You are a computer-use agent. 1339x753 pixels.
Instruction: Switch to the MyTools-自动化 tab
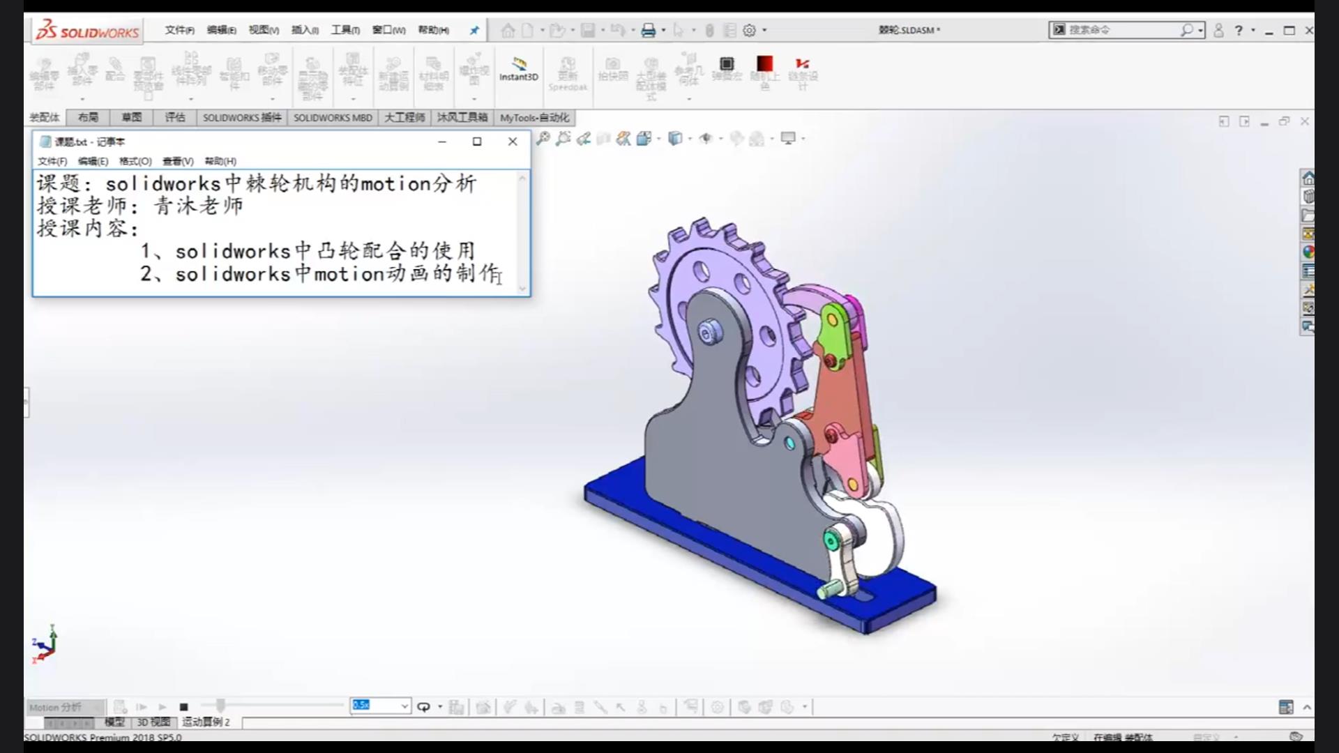534,117
